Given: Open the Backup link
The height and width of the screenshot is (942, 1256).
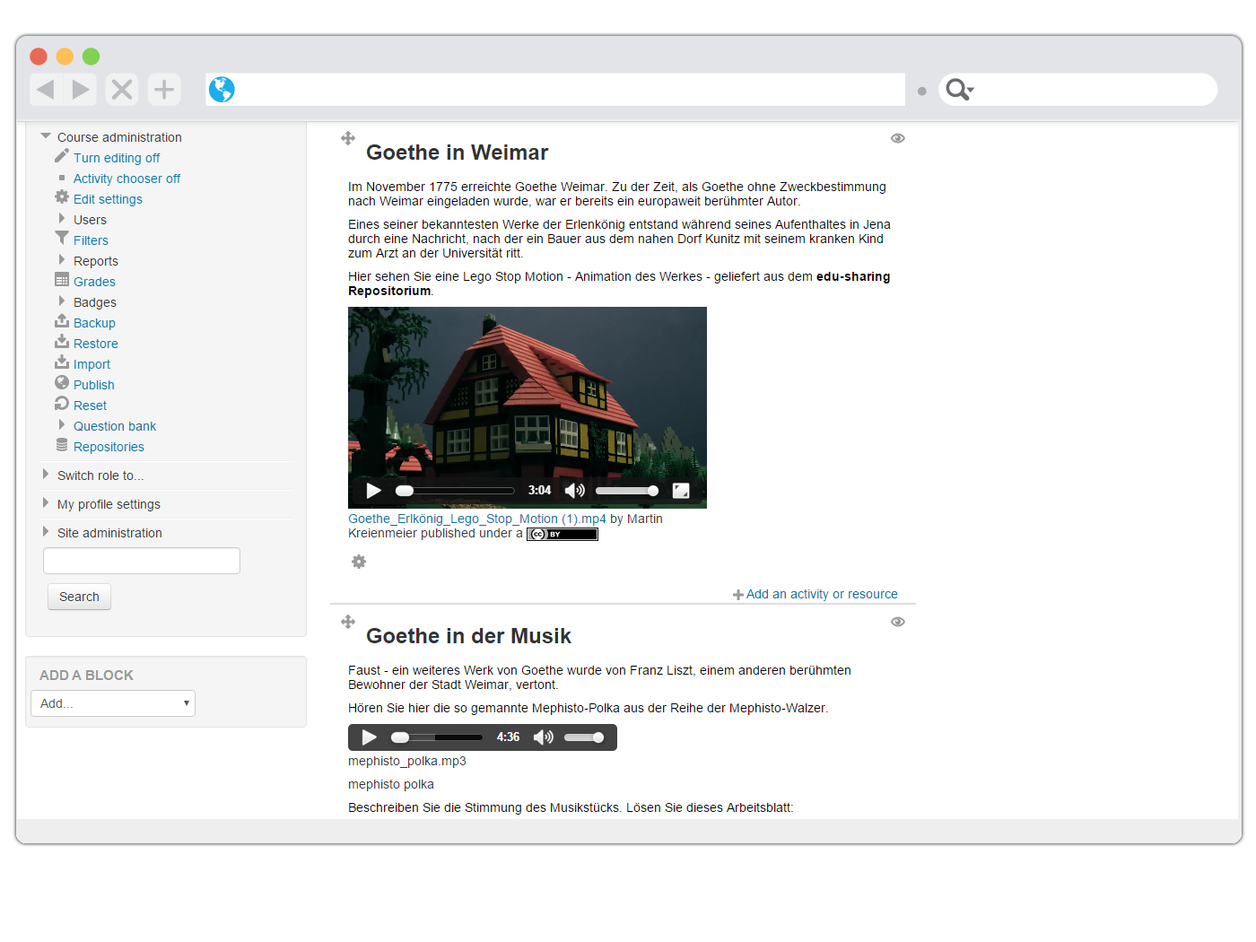Looking at the screenshot, I should (94, 323).
